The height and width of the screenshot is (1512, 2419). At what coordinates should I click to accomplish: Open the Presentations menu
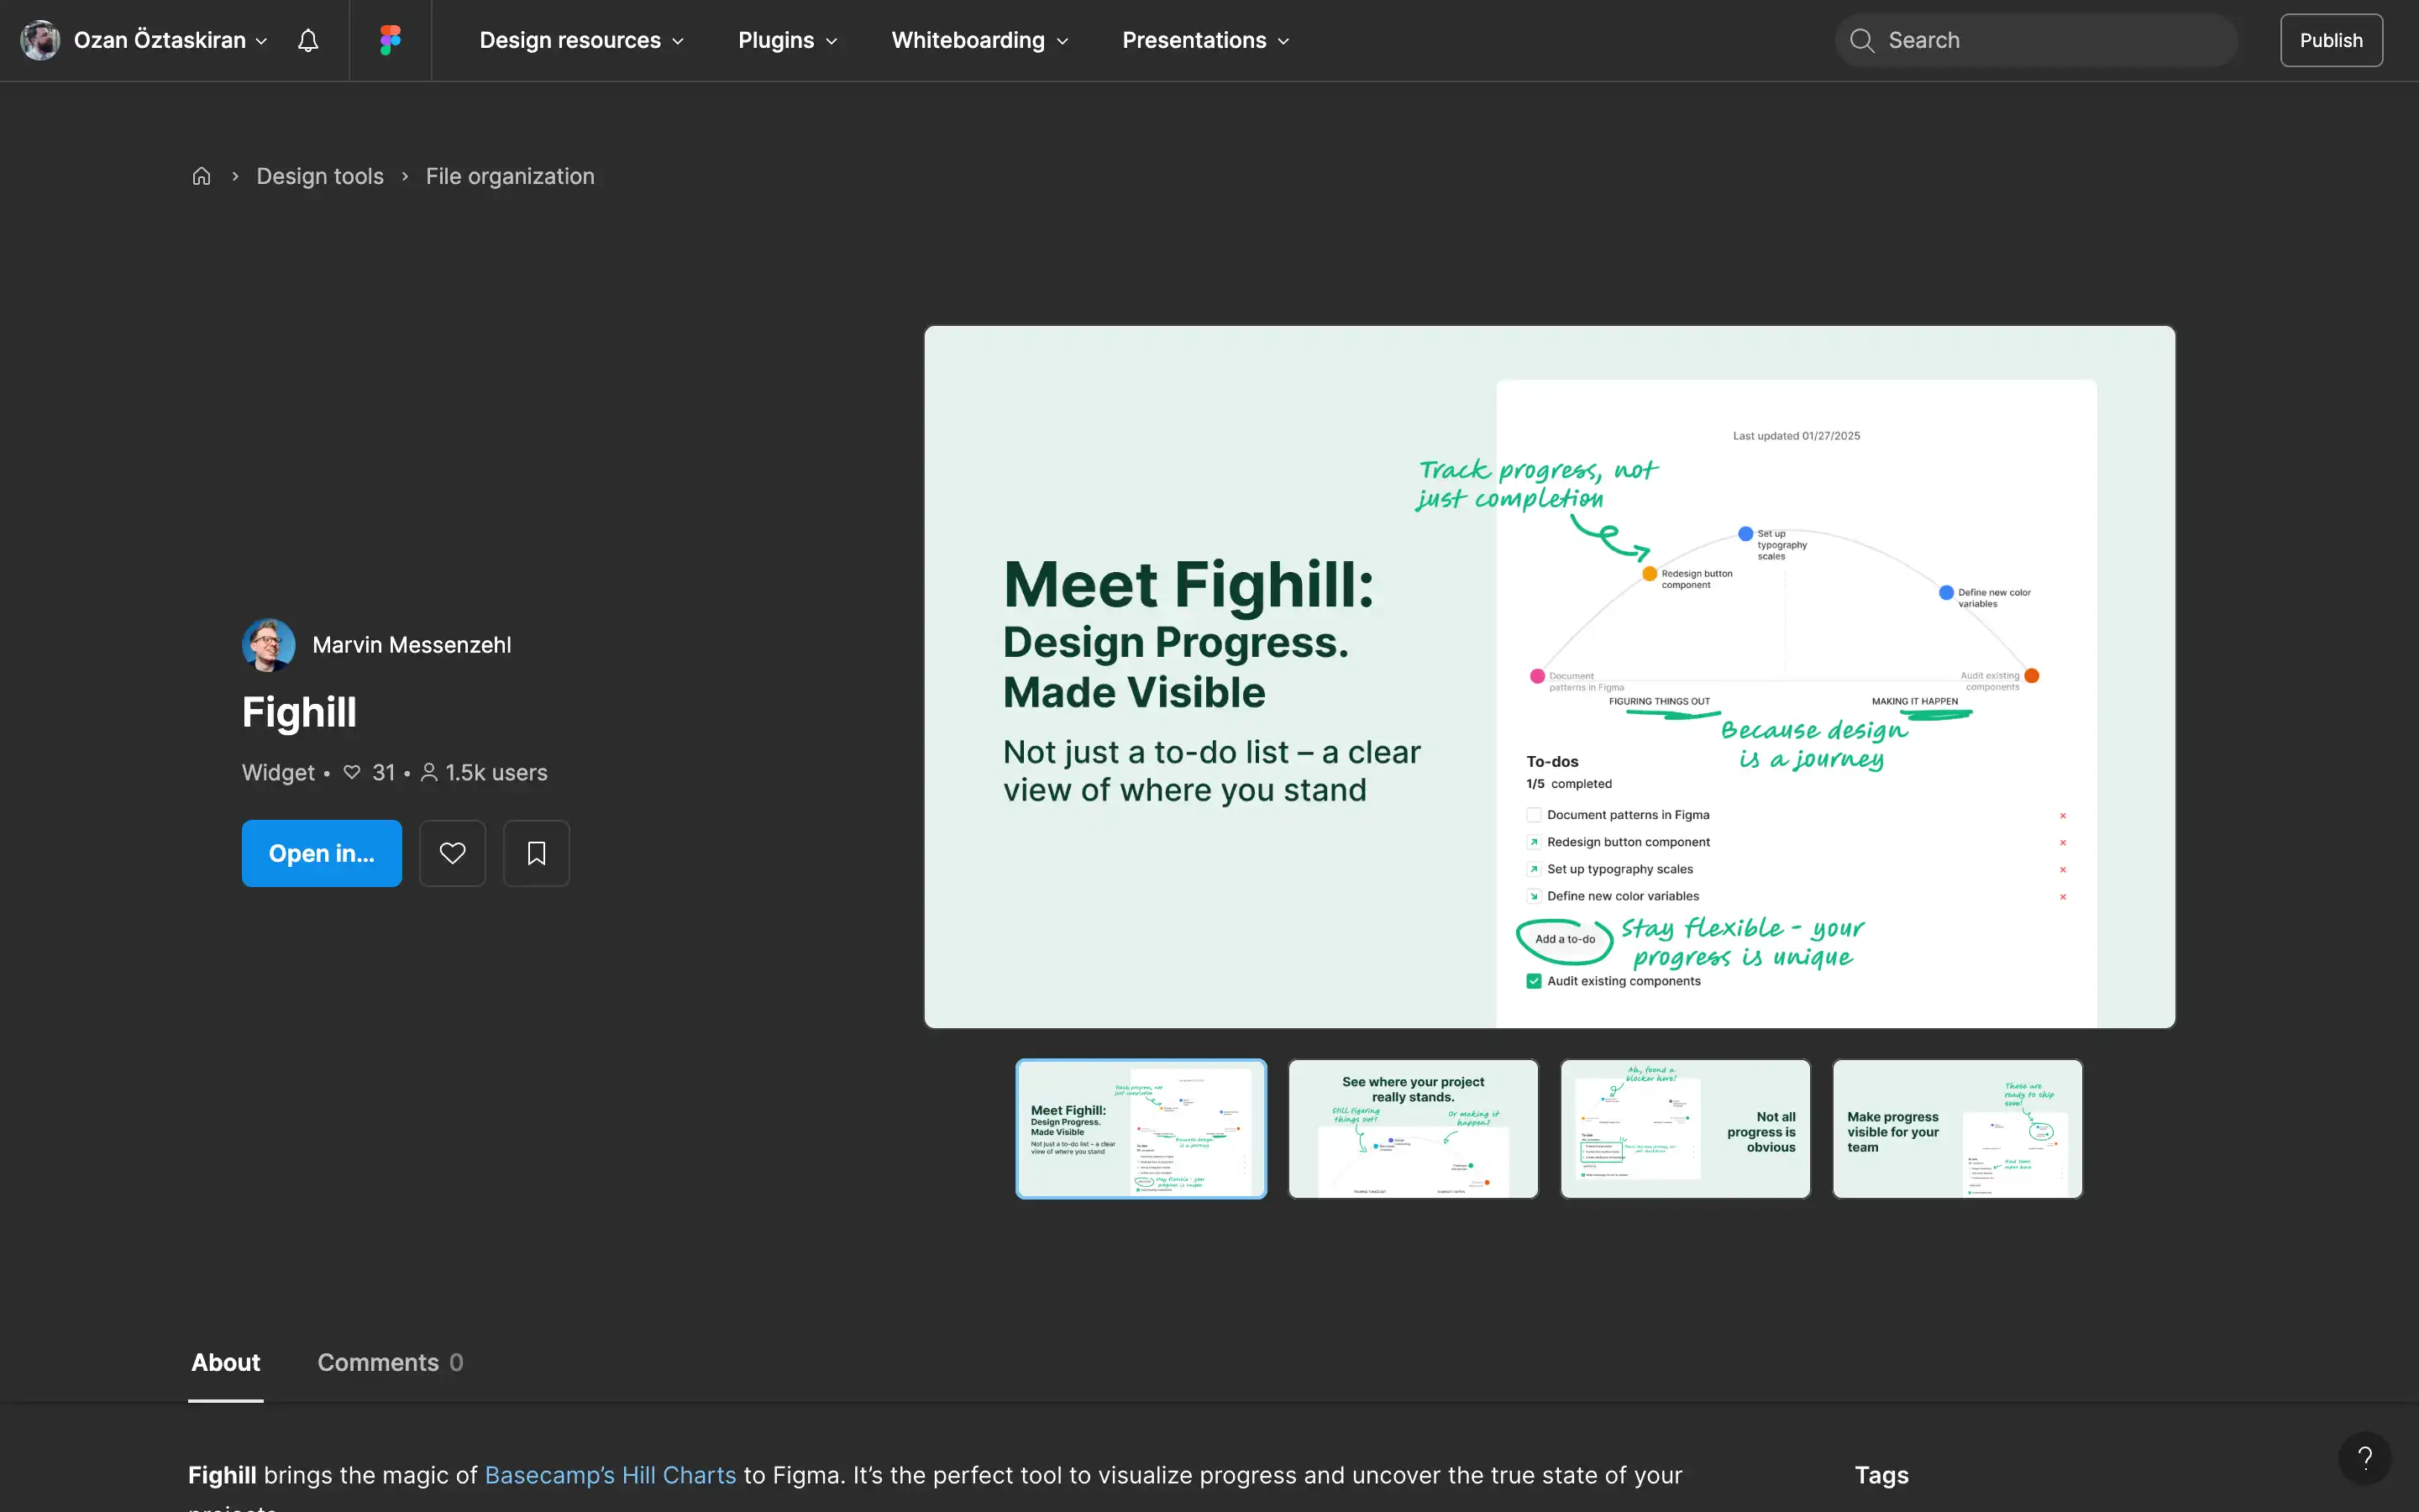(x=1205, y=40)
